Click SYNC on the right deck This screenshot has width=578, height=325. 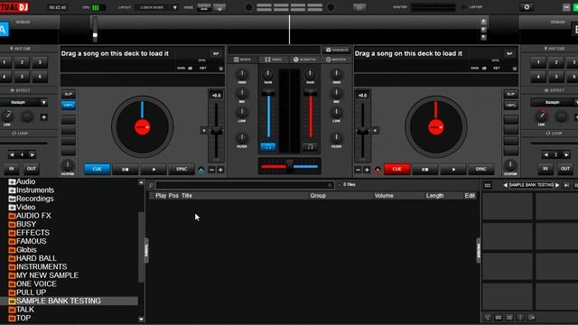480,169
